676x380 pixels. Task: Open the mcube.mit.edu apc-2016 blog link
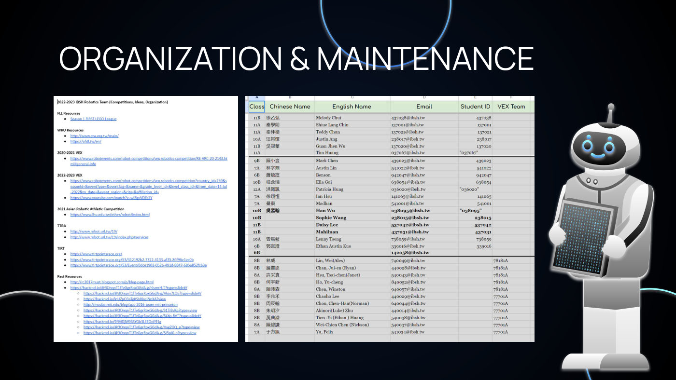click(x=130, y=305)
